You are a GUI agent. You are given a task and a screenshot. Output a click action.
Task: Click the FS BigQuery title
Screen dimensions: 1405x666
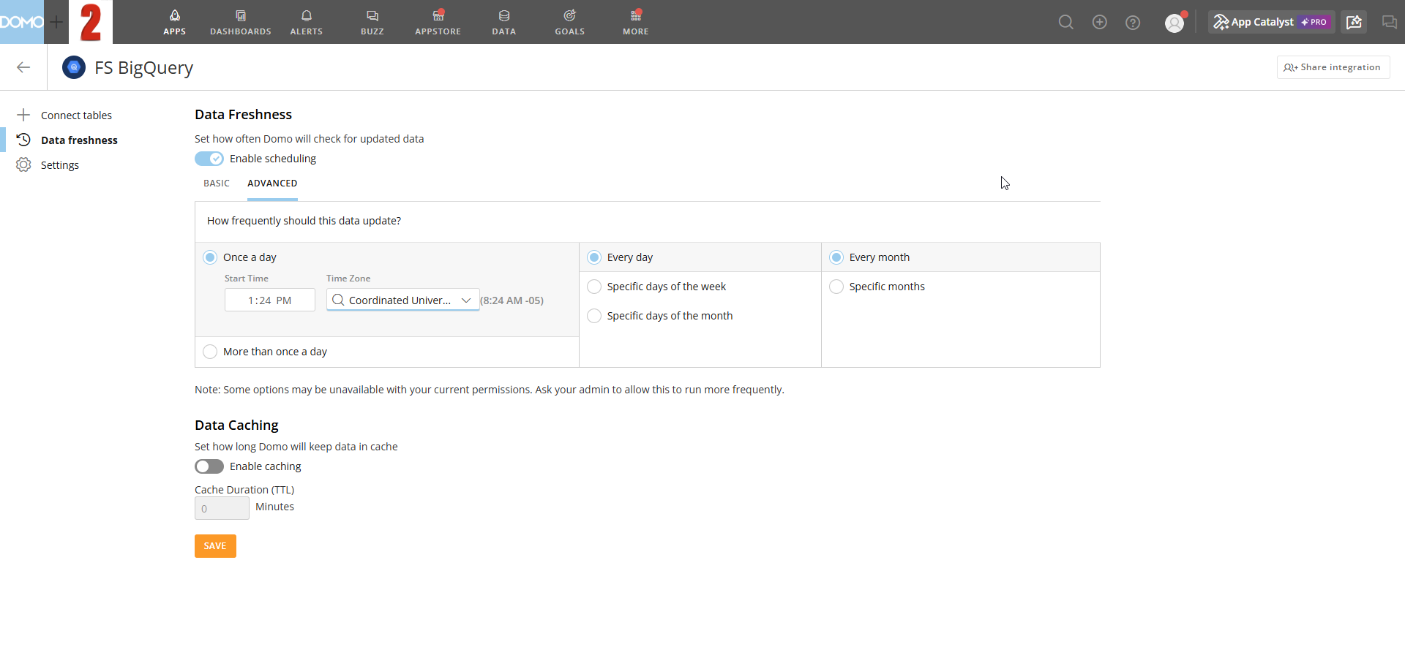click(144, 68)
